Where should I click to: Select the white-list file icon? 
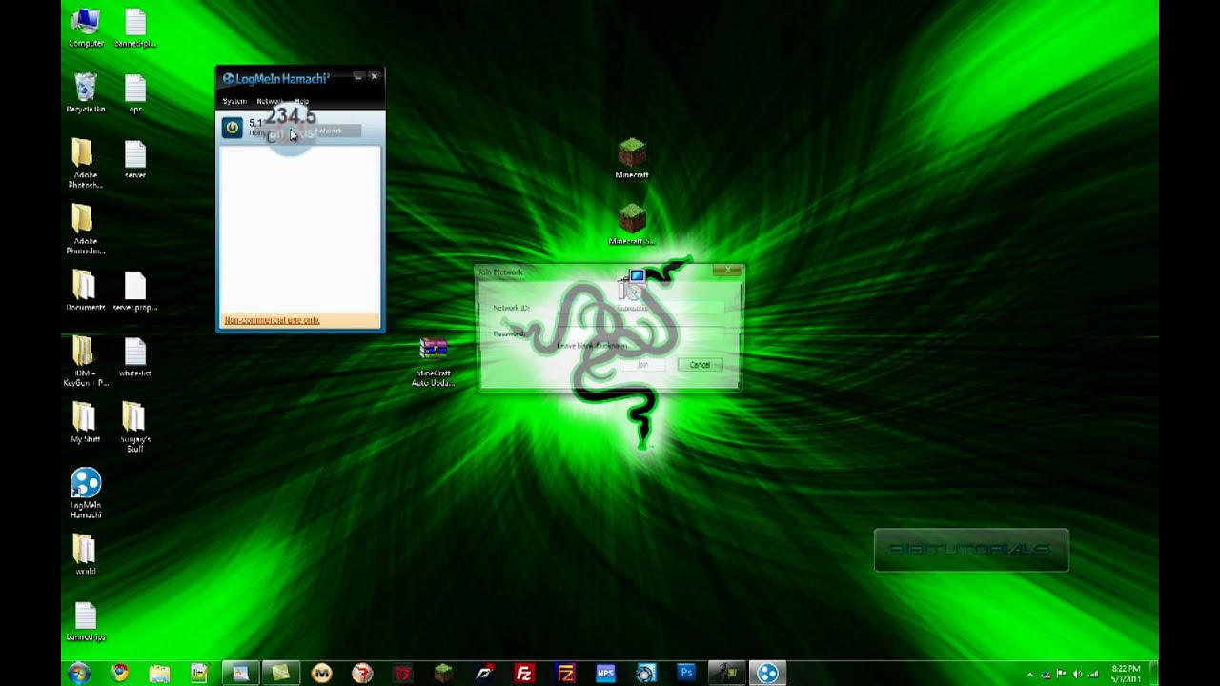click(135, 357)
